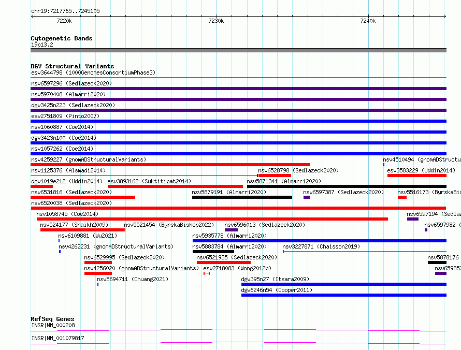
Task: Select the nsv5878176 black bar
Action: [x=437, y=262]
